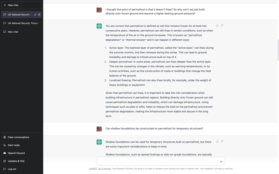Thumbs down the shallow foundations response
Viewport: 279px width, 174px height.
222,142
